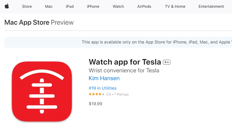Open the Store menu
The width and height of the screenshot is (232, 123).
pos(27,6)
